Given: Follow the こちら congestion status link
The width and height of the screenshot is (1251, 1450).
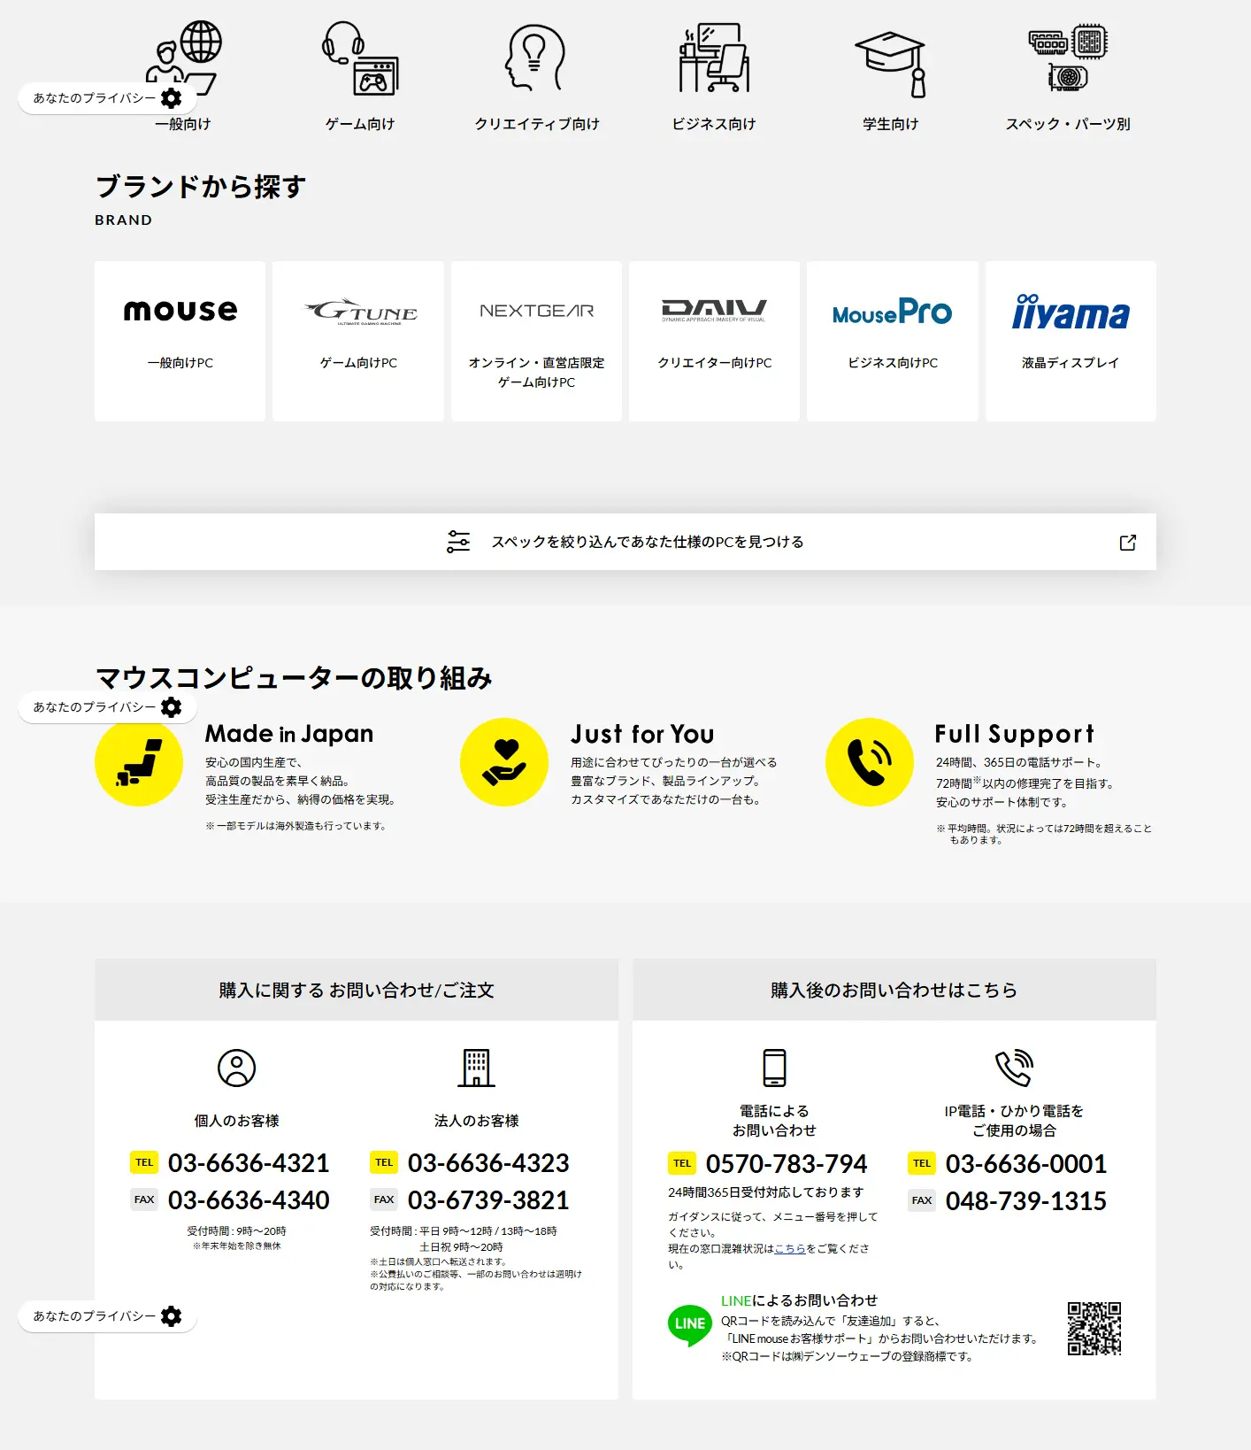Looking at the screenshot, I should (790, 1248).
